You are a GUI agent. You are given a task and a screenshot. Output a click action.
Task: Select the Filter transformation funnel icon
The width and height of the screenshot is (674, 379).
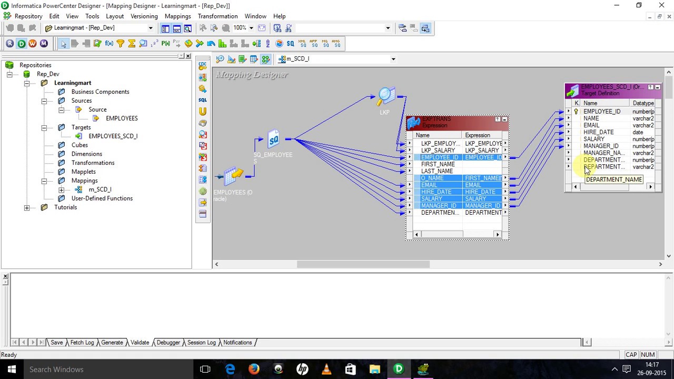(120, 44)
